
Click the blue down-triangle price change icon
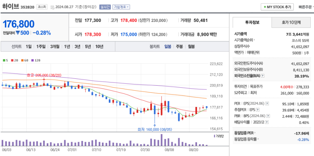point(18,33)
